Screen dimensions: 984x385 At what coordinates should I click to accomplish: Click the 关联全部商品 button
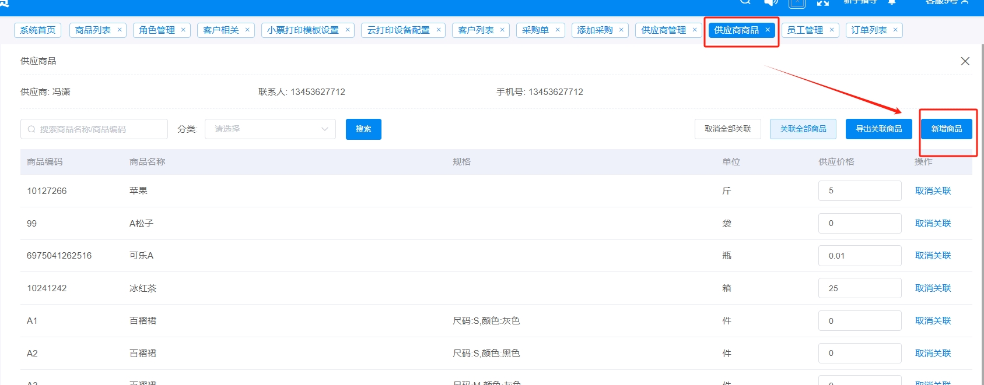pyautogui.click(x=803, y=129)
